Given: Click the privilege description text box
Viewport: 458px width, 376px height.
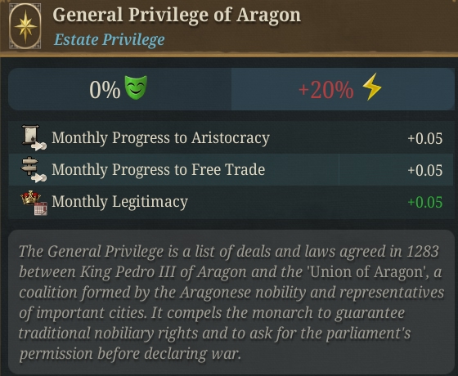Looking at the screenshot, I should pyautogui.click(x=231, y=302).
